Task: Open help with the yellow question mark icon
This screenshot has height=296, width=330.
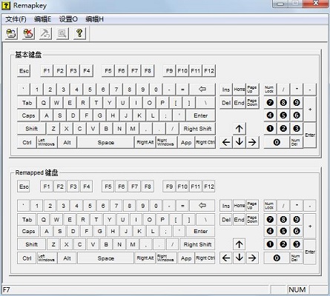Action: click(79, 33)
